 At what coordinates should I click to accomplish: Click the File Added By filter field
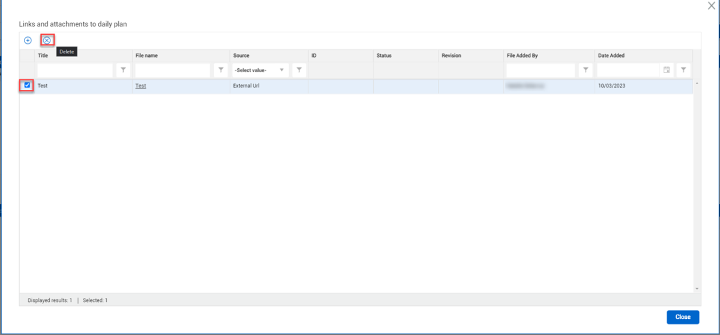pos(541,70)
